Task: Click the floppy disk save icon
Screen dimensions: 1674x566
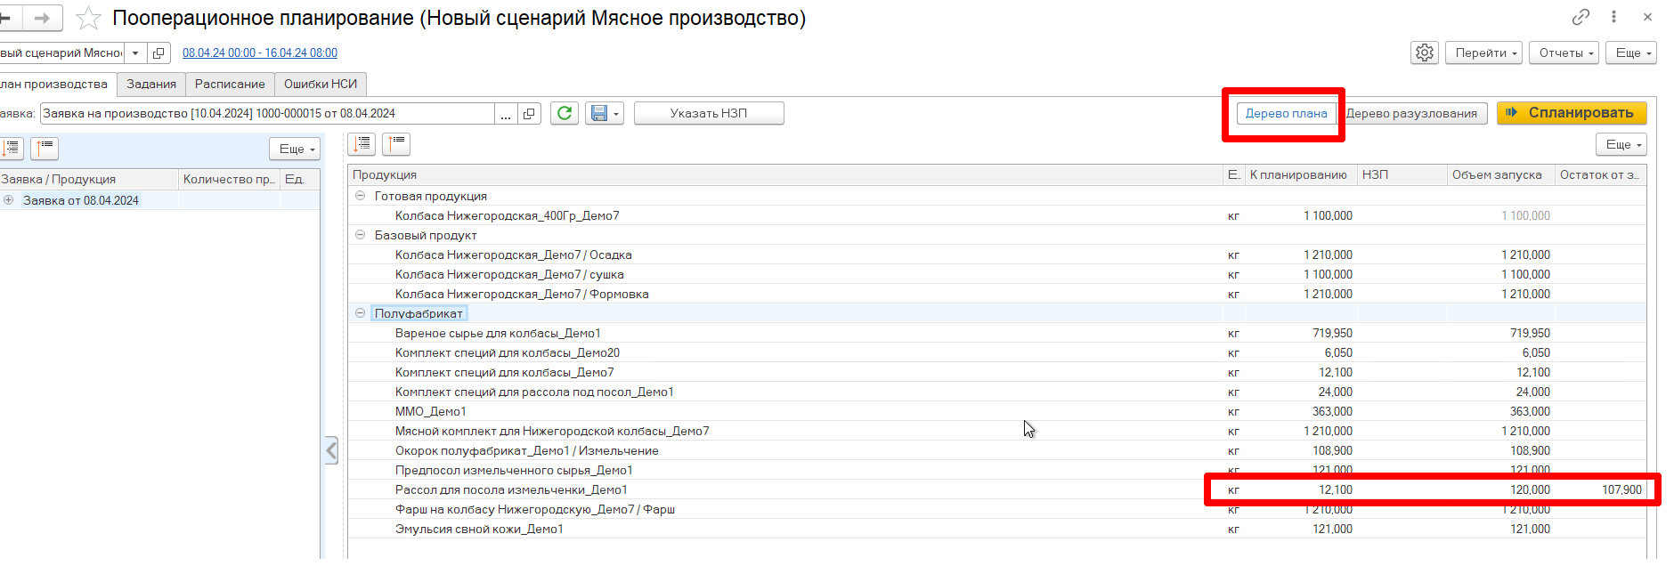Action: (599, 113)
